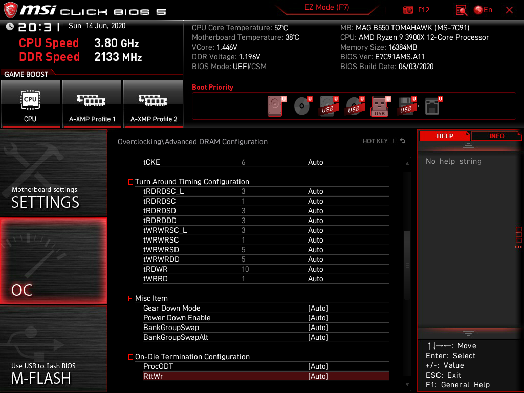The height and width of the screenshot is (393, 524).
Task: Click the clock icon beside the time
Action: 10,26
